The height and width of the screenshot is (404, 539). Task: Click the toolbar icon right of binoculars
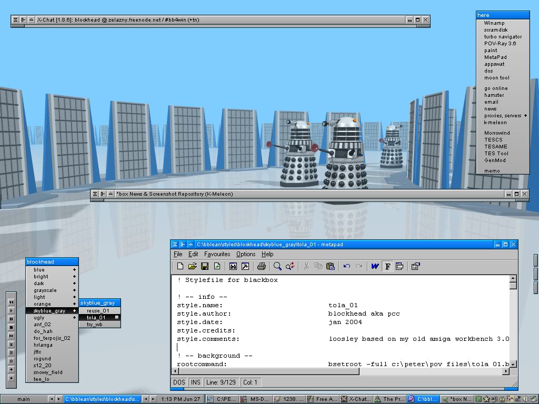(245, 266)
